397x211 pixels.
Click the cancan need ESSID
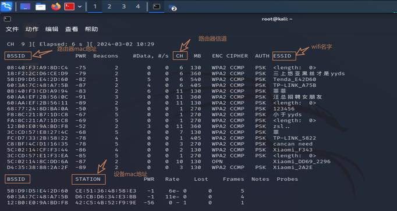[293, 144]
